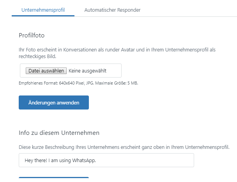
Task: Click the 'Info zu diesem Unternehmen' heading
Action: [x=59, y=133]
